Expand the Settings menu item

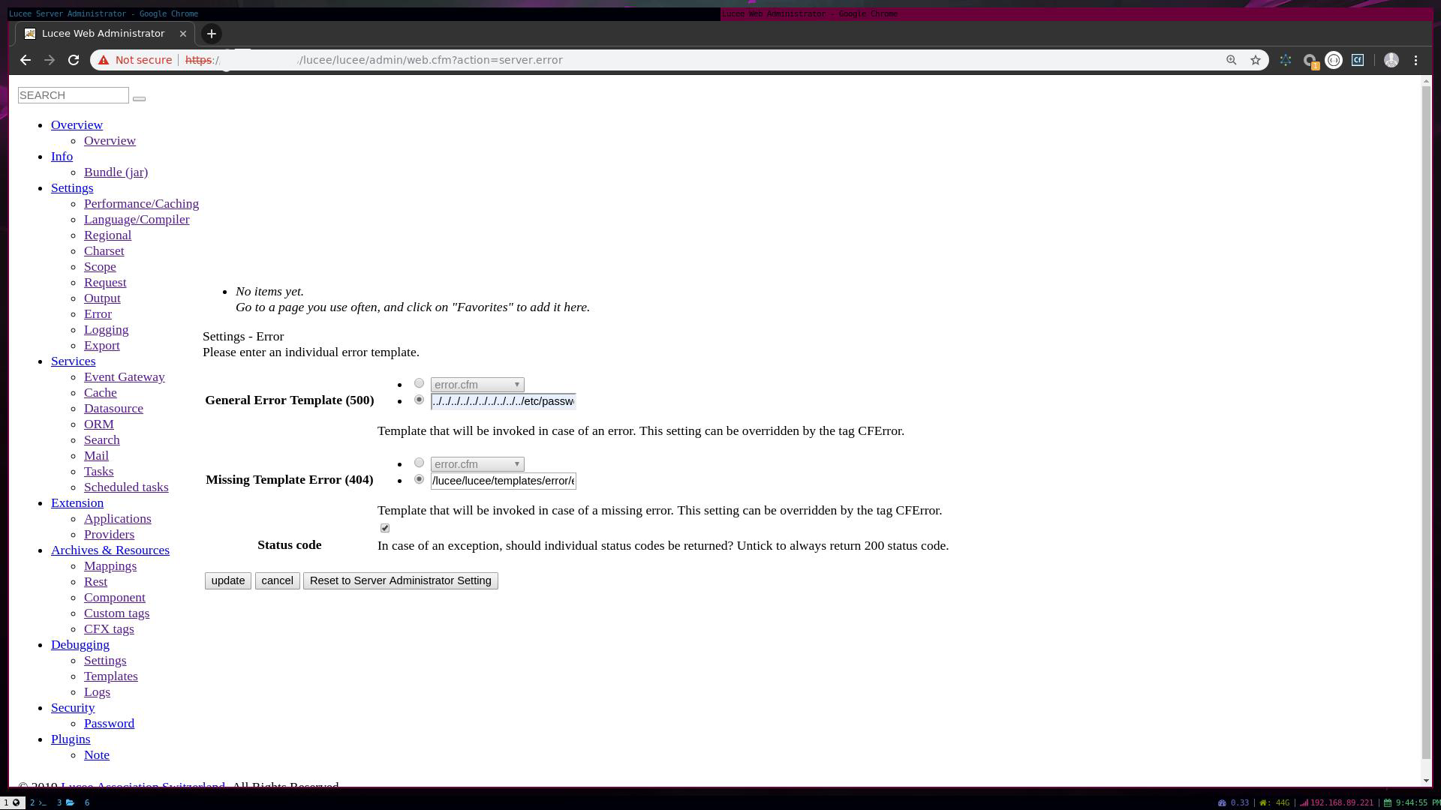click(x=72, y=187)
